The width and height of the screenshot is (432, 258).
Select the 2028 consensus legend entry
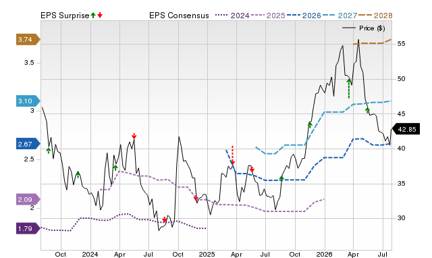pyautogui.click(x=375, y=16)
